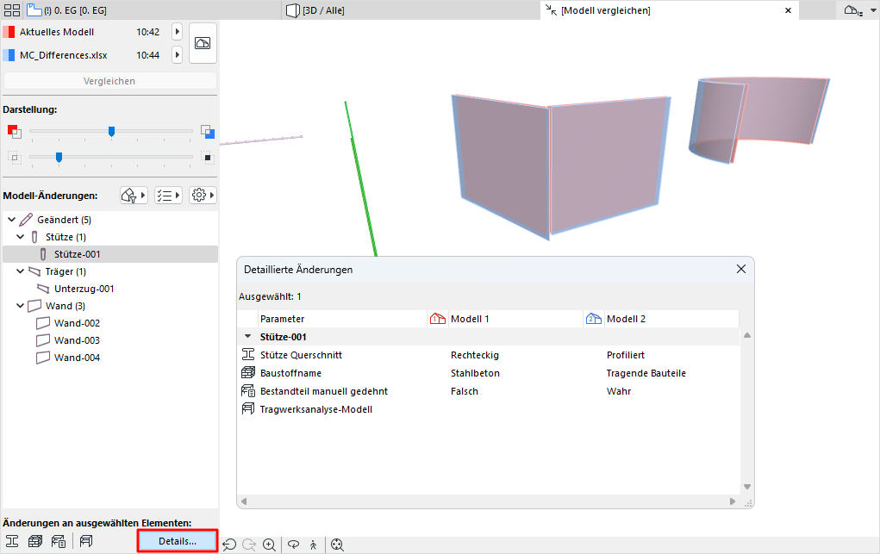Image resolution: width=880 pixels, height=554 pixels.
Task: Click the details list scroll-down arrow
Action: click(747, 487)
